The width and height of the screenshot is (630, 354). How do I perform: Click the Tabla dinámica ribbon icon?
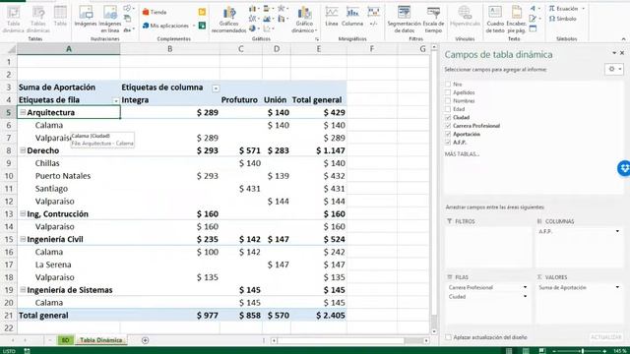pos(13,20)
